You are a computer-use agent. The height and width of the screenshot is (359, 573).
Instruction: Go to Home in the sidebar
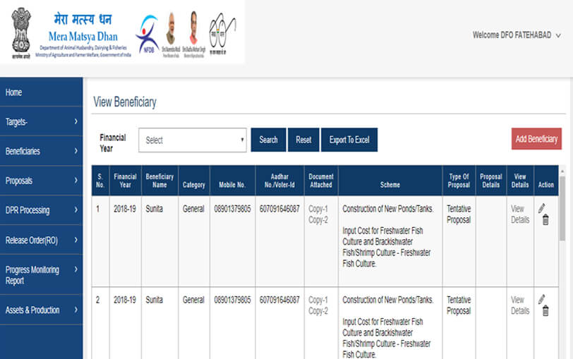point(42,92)
